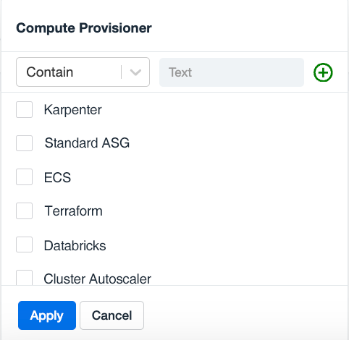Viewport: 349px width, 340px height.
Task: Apply the Compute Provisioner filter
Action: (x=47, y=315)
